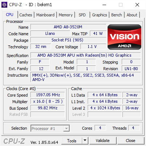Open the Bench tab
This screenshot has width=146, height=146.
(x=117, y=15)
